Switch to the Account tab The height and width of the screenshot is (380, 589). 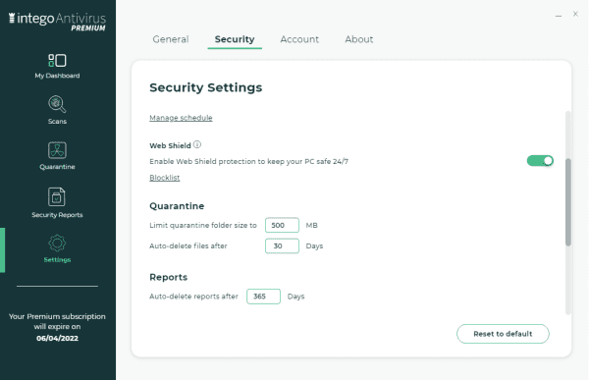(x=299, y=39)
